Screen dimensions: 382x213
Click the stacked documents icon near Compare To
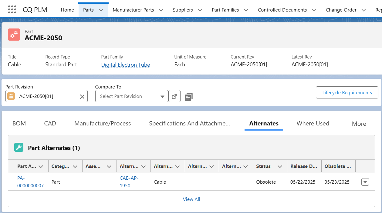point(188,97)
